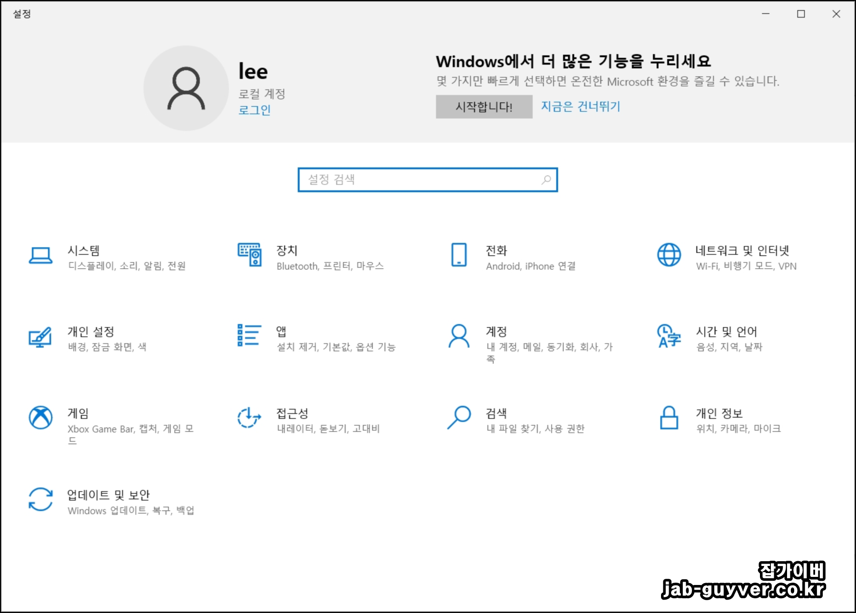Select the 접근성 category title
The height and width of the screenshot is (613, 856).
(292, 413)
